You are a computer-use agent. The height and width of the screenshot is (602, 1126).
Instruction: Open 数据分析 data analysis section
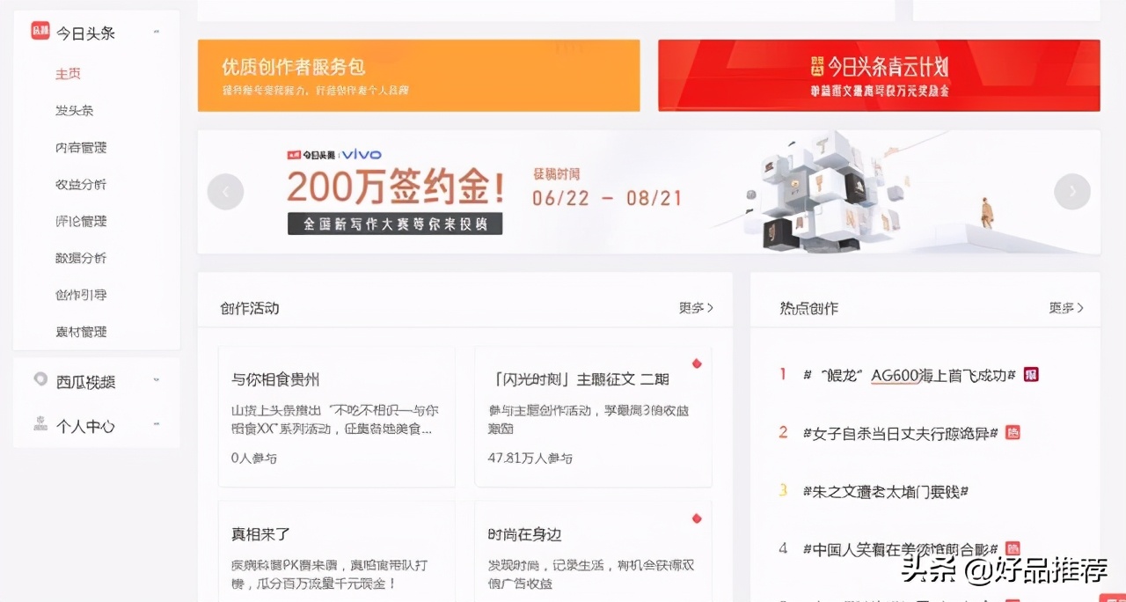tap(80, 258)
